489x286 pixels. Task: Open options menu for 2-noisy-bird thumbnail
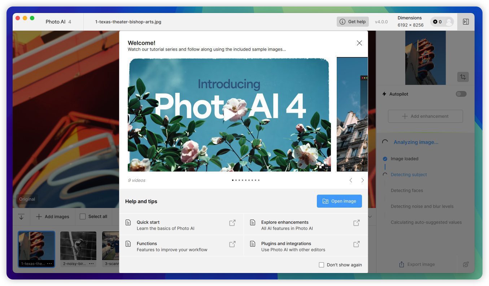[91, 264]
